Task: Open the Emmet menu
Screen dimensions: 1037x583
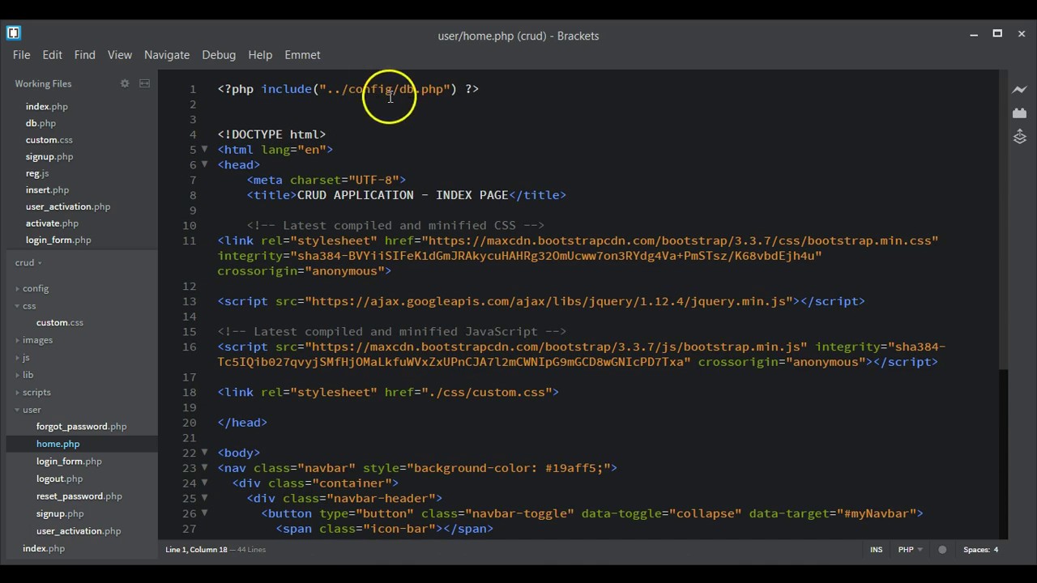Action: pos(302,55)
